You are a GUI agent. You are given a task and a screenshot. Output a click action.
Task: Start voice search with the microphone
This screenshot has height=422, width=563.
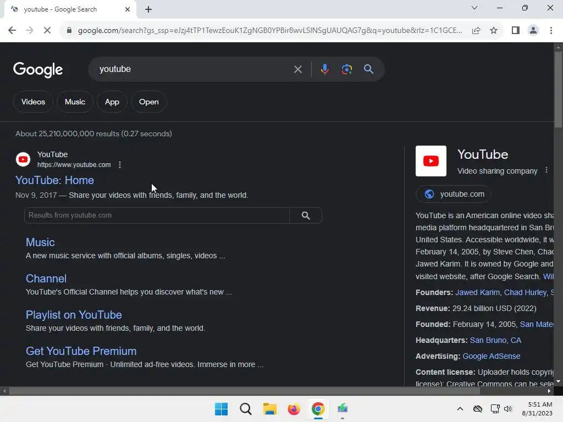(324, 69)
